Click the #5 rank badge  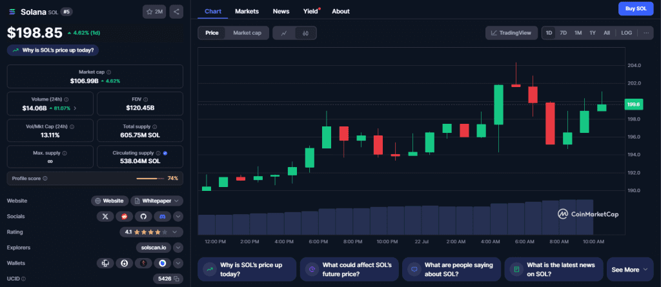point(66,12)
